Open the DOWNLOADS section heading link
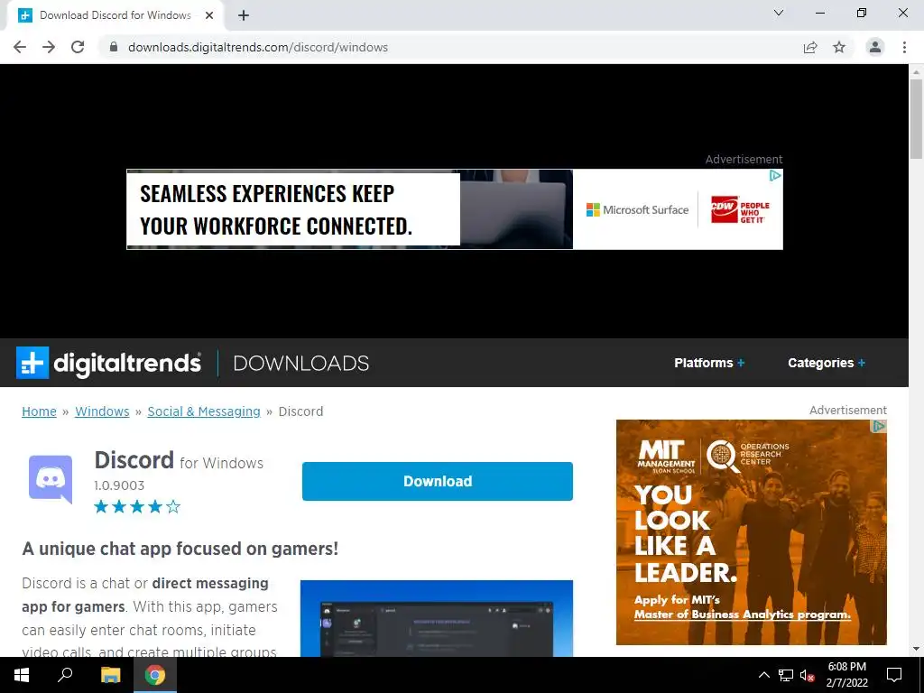The height and width of the screenshot is (693, 924). click(300, 363)
